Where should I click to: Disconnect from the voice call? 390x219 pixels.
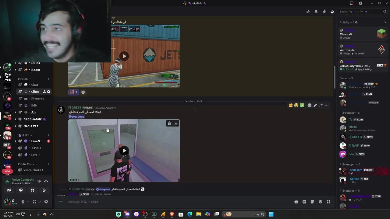pyautogui.click(x=46, y=181)
